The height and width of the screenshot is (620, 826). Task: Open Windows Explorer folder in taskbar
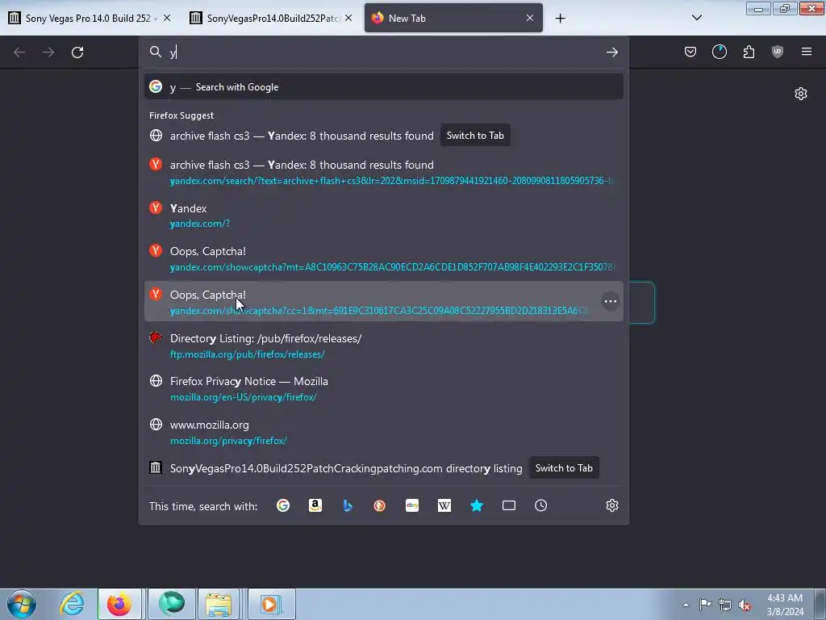(x=219, y=604)
